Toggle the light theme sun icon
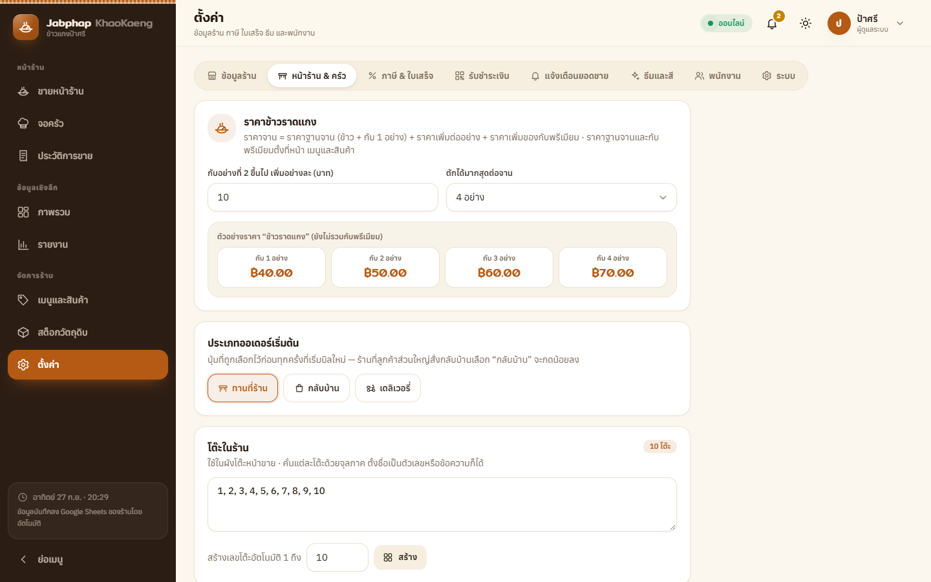The height and width of the screenshot is (582, 931). [x=806, y=23]
